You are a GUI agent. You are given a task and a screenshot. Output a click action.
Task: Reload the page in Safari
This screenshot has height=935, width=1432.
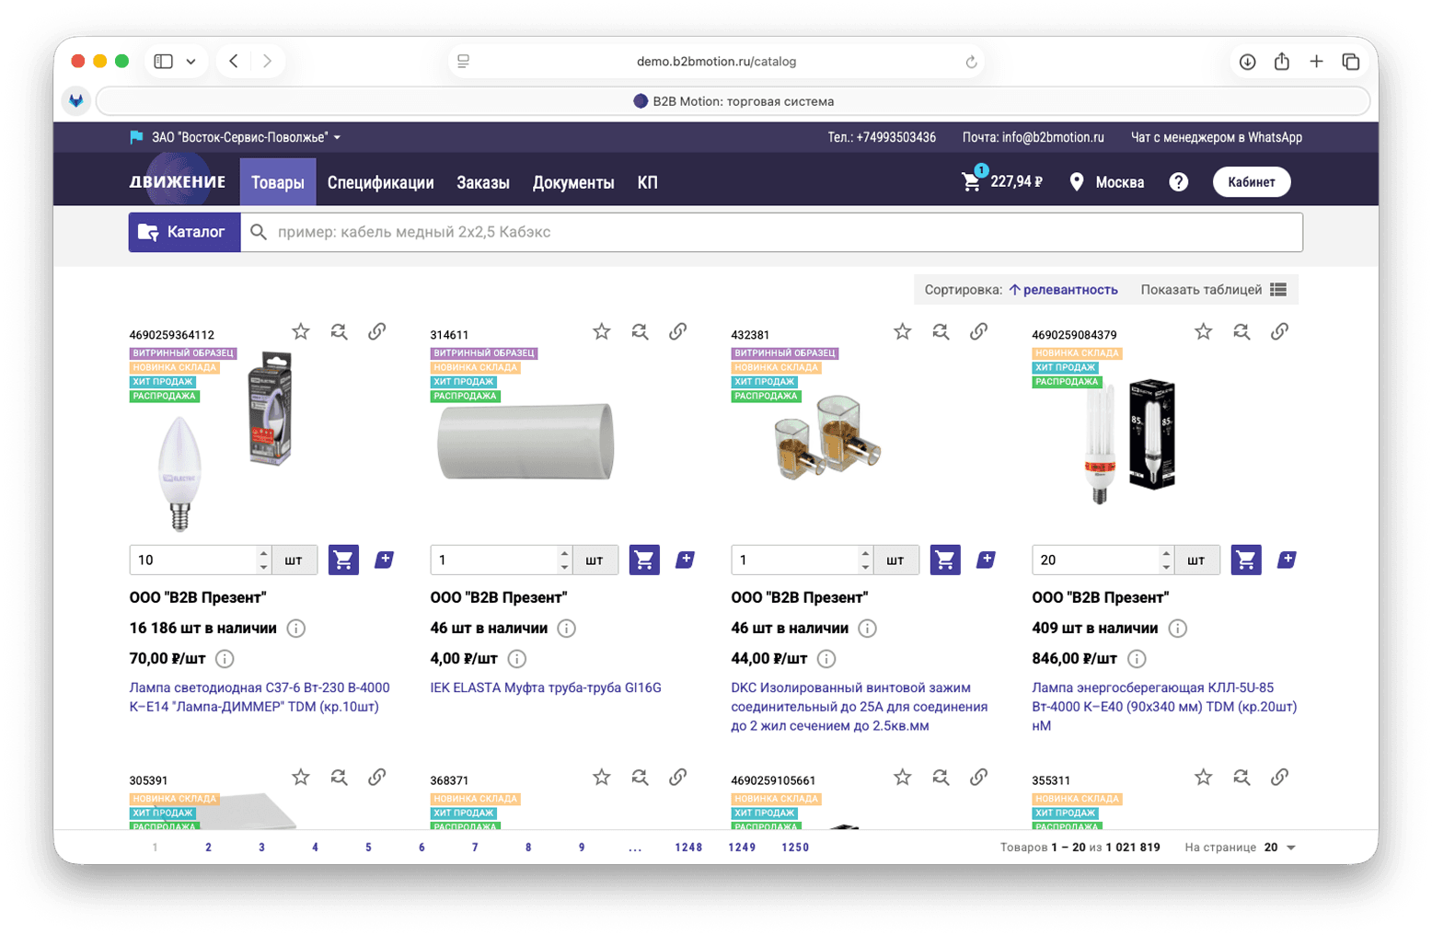971,62
